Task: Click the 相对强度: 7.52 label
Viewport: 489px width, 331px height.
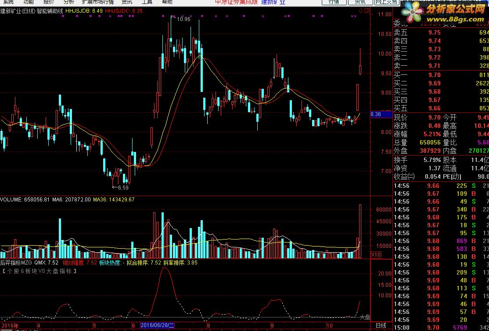Action: pos(80,263)
